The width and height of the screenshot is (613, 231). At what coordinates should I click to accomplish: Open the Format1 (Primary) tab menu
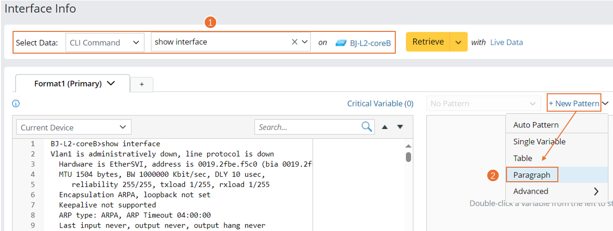(x=111, y=83)
